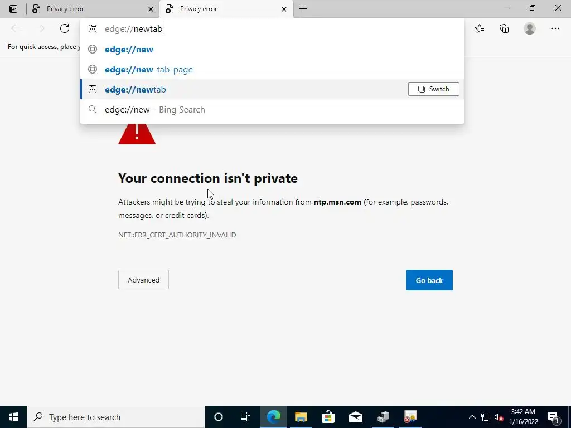Close the first Privacy error tab
Image resolution: width=571 pixels, height=428 pixels.
pyautogui.click(x=151, y=9)
